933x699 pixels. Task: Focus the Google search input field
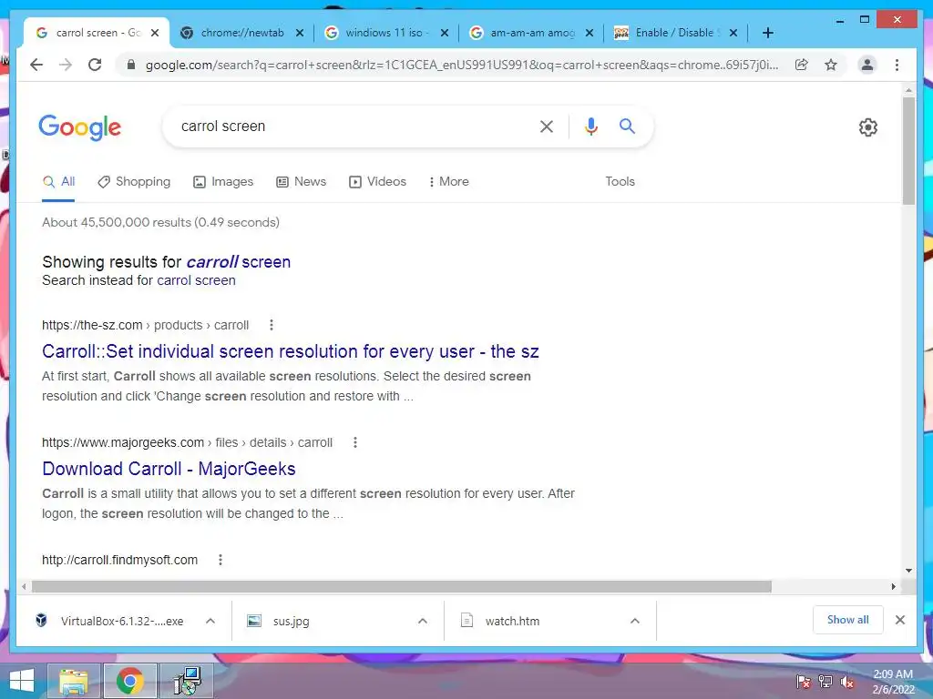coord(351,127)
